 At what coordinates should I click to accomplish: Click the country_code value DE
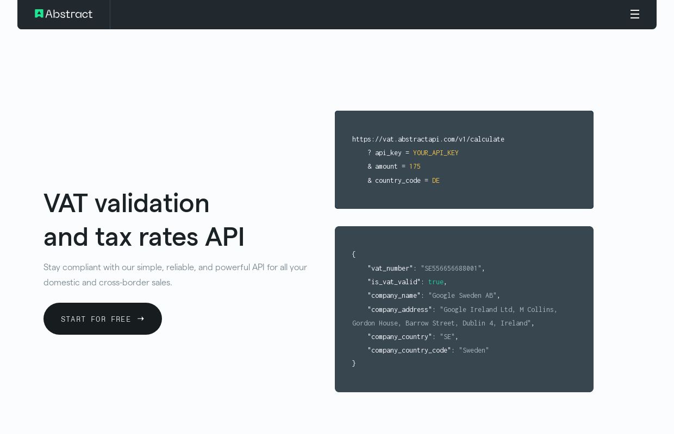(436, 181)
